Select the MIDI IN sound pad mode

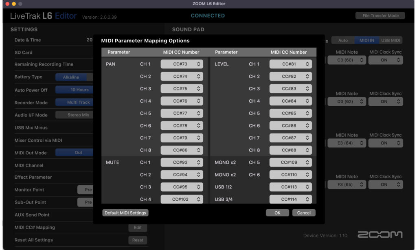[367, 40]
